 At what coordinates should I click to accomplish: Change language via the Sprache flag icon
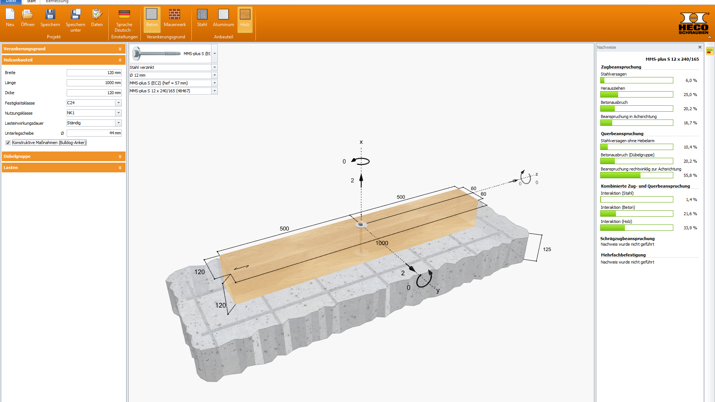124,14
